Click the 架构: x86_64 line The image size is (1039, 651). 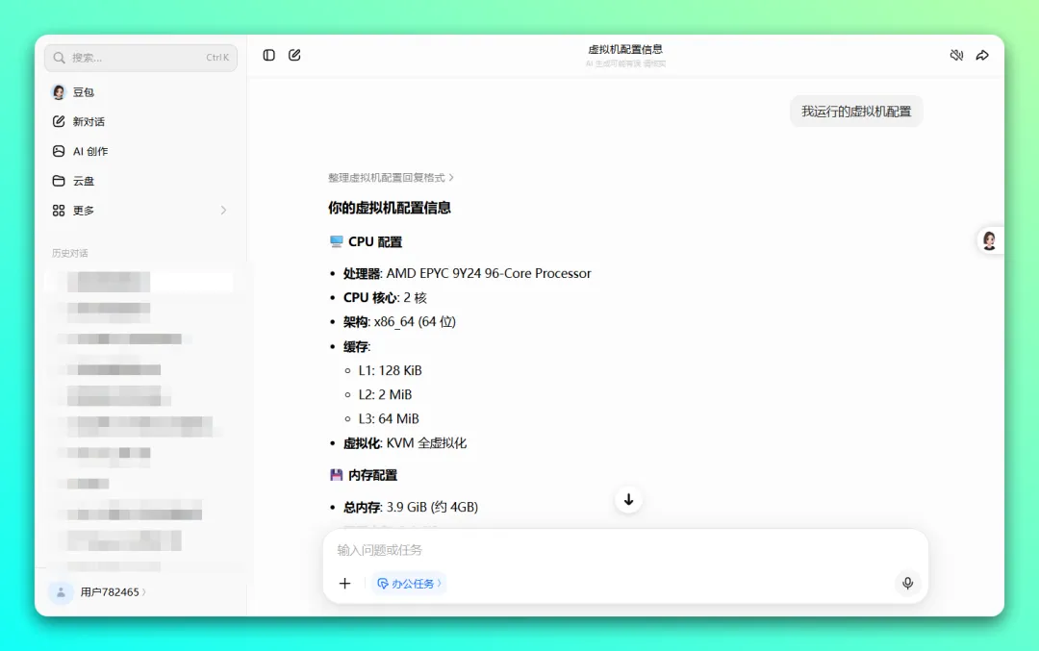click(399, 322)
